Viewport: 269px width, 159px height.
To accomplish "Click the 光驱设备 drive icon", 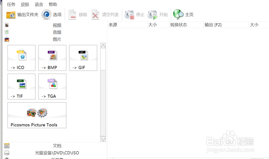I will [x=7, y=153].
